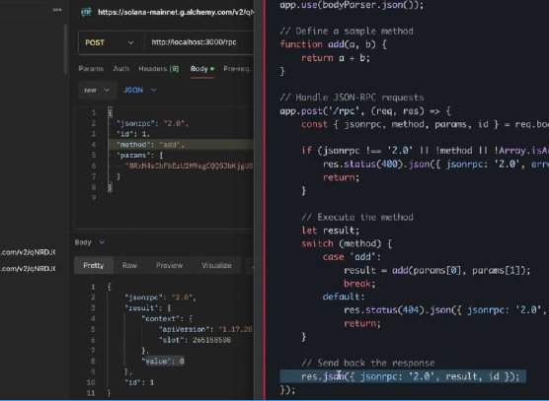The image size is (549, 401).
Task: Click the "id": 1 line in request editor
Action: (x=133, y=134)
